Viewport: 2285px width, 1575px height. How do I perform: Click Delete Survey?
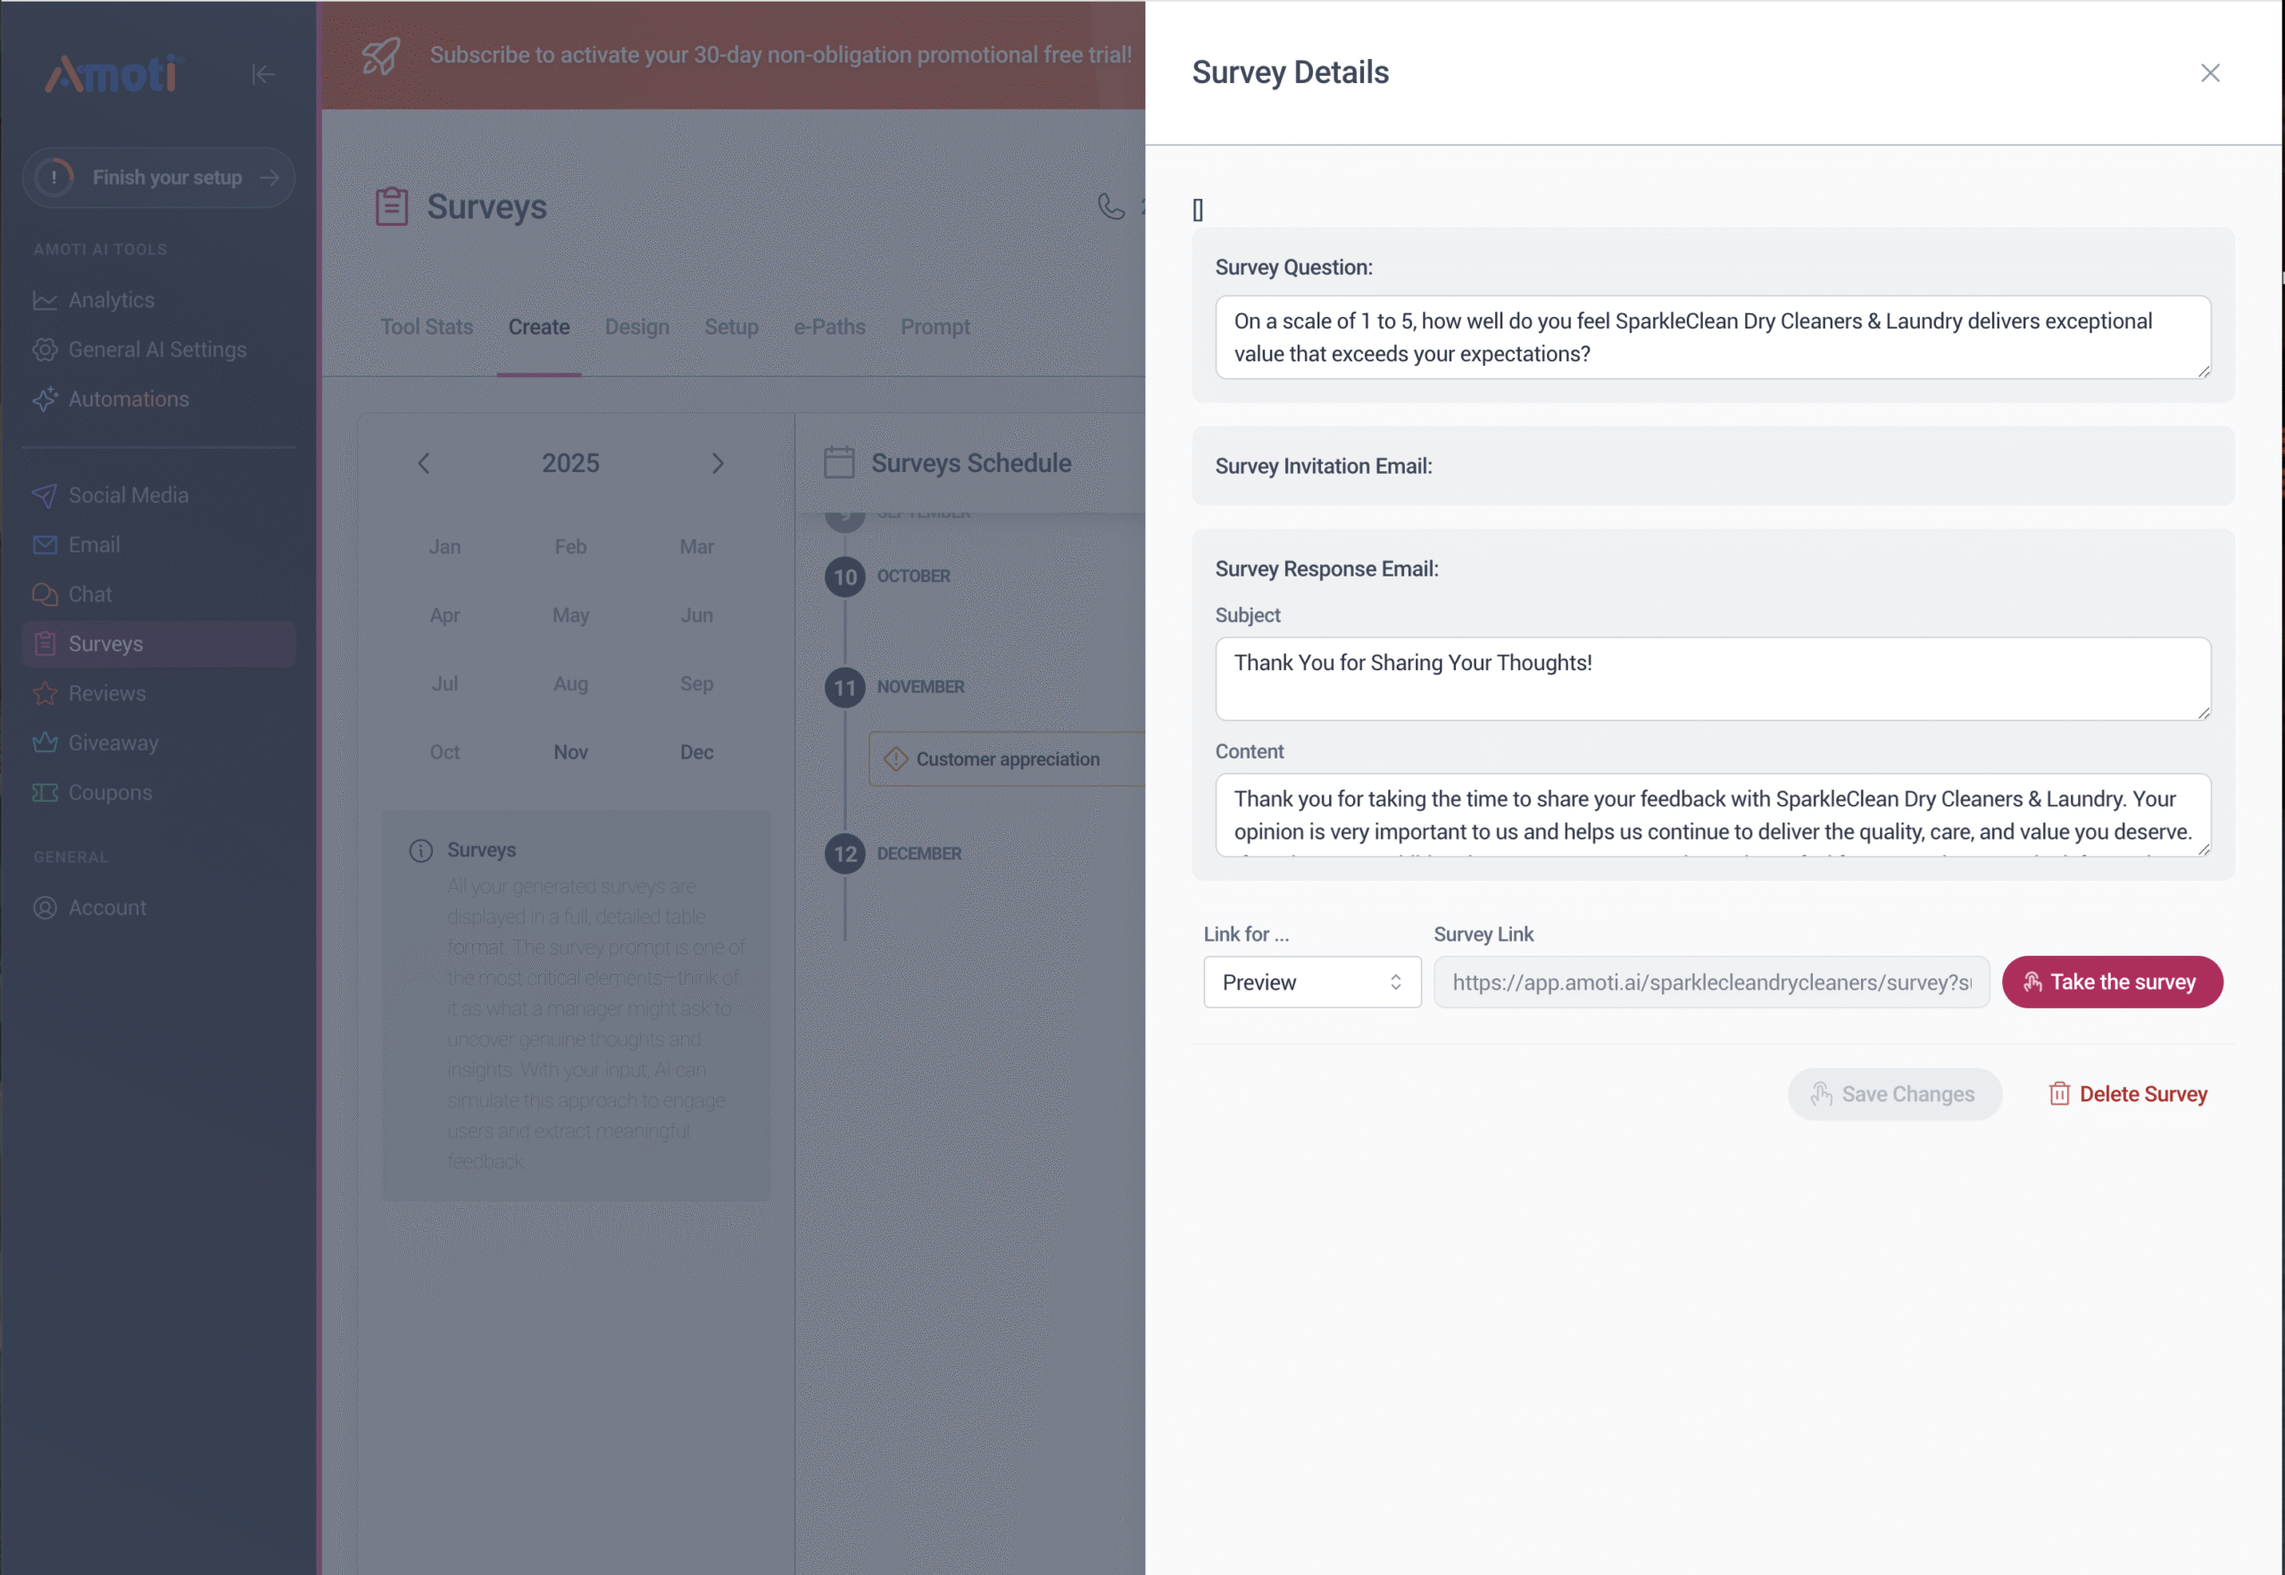(2127, 1093)
